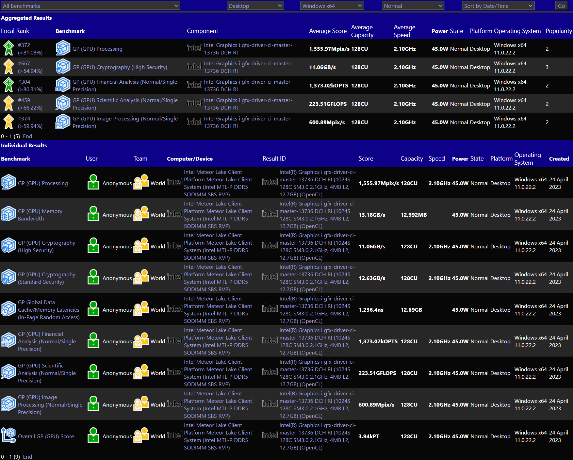Image resolution: width=573 pixels, height=460 pixels.
Task: Click Anonymous user icon in GP Processing row
Action: point(93,183)
